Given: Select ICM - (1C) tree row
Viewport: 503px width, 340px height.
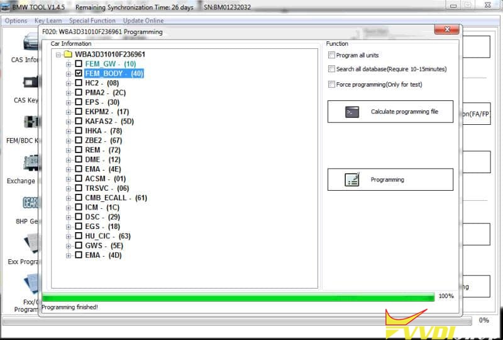Looking at the screenshot, I should [102, 208].
